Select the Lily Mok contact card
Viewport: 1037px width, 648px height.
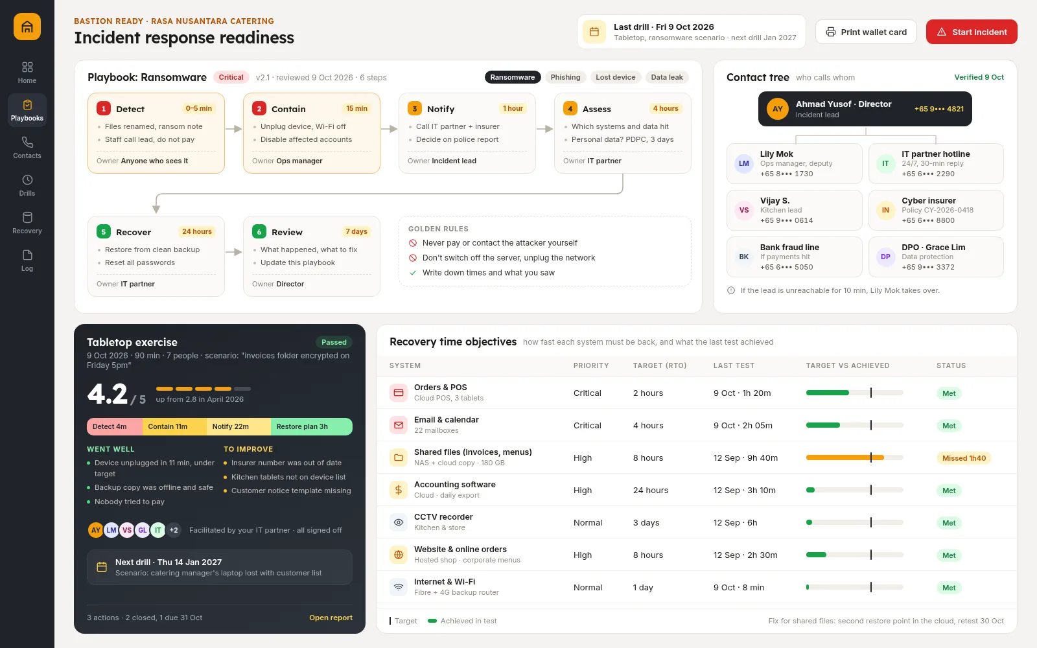(x=795, y=164)
